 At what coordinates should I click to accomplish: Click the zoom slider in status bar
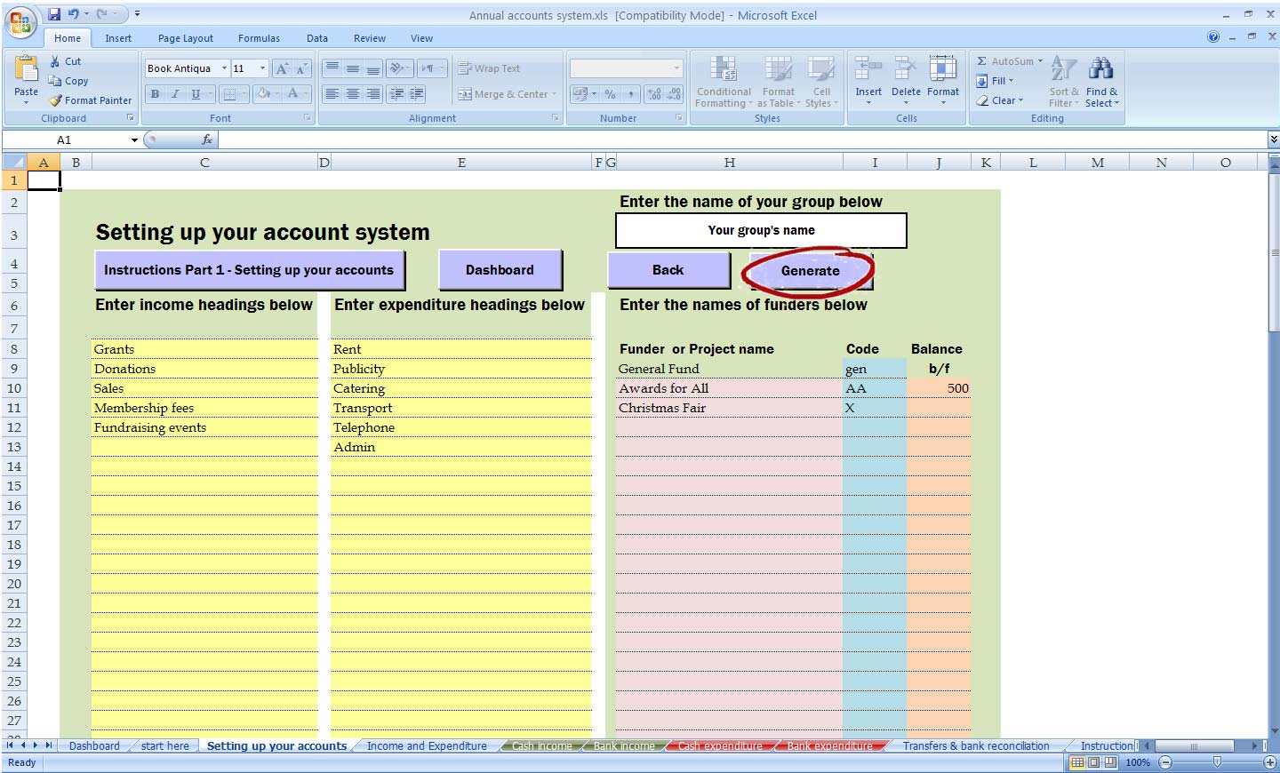(1217, 762)
